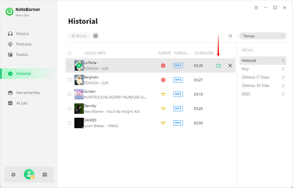
Task: Open the mail feedback icon
Action: coord(45,175)
